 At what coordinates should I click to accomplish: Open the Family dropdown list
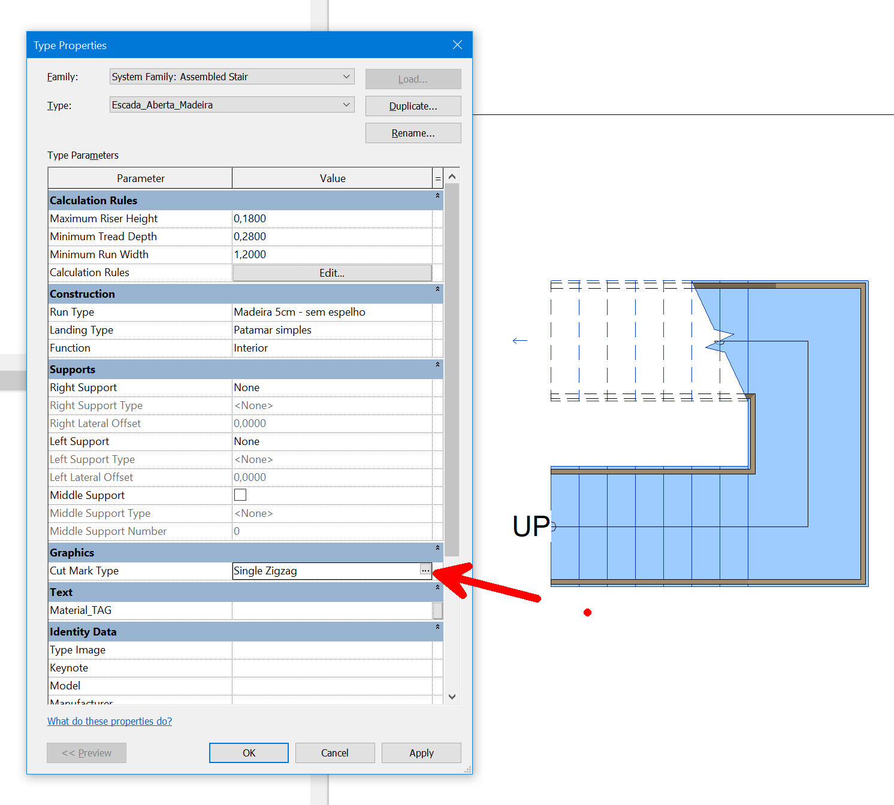tap(346, 77)
